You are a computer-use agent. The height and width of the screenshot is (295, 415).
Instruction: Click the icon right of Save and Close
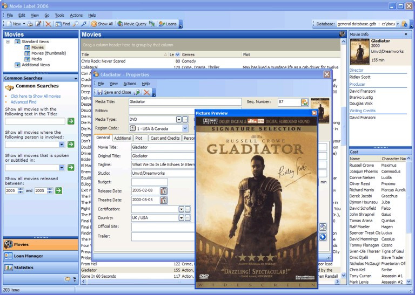[x=137, y=92]
